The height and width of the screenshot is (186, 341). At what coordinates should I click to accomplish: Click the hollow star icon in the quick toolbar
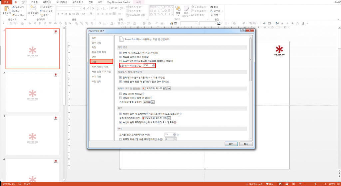click(297, 23)
